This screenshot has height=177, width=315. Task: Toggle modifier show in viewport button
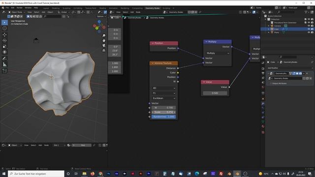click(x=297, y=73)
